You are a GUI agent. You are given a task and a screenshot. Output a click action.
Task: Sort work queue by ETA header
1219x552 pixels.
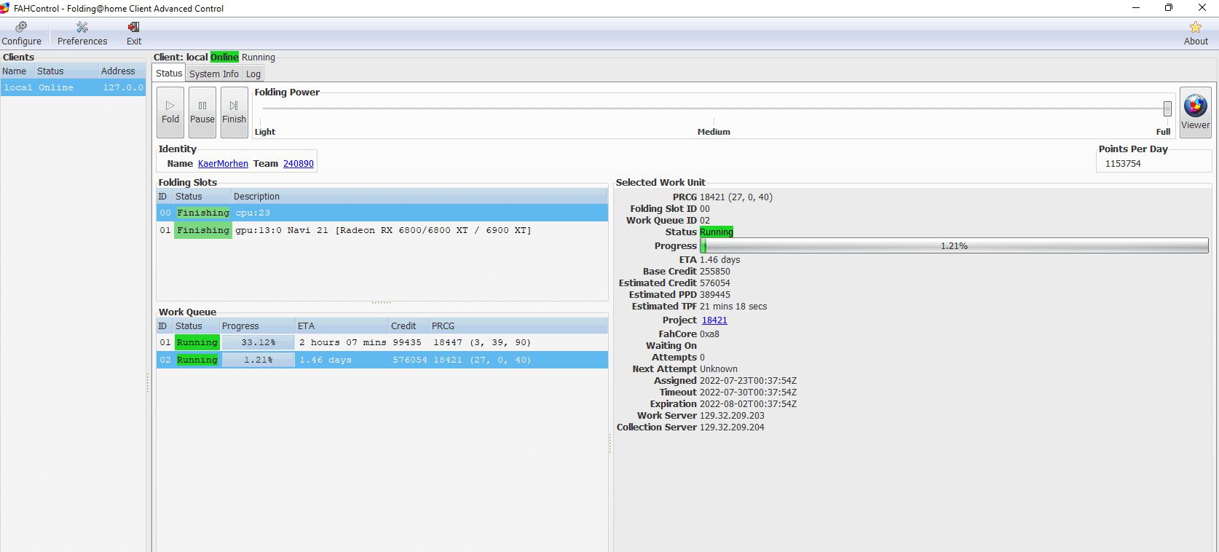(x=342, y=326)
